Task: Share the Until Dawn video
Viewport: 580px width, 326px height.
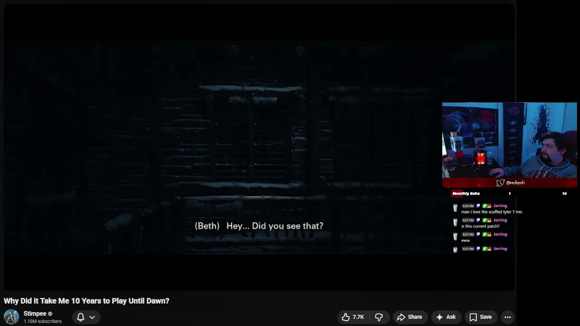Action: 409,317
